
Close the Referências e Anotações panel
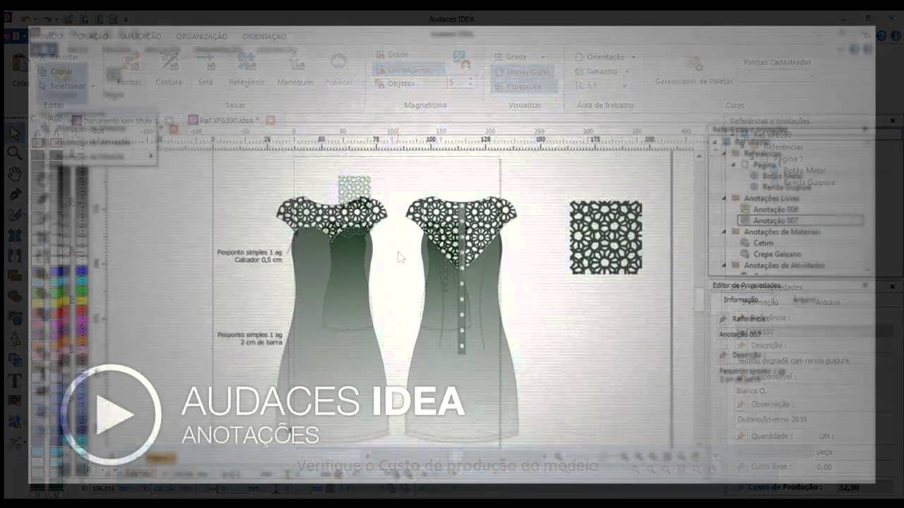[893, 121]
